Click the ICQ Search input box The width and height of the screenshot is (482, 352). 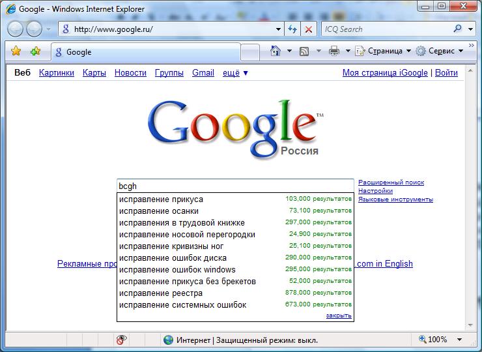click(386, 29)
